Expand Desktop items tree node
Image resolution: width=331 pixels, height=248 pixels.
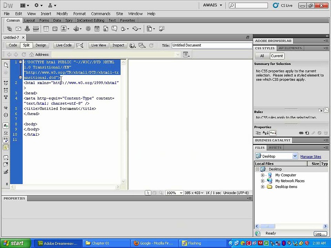(x=263, y=187)
